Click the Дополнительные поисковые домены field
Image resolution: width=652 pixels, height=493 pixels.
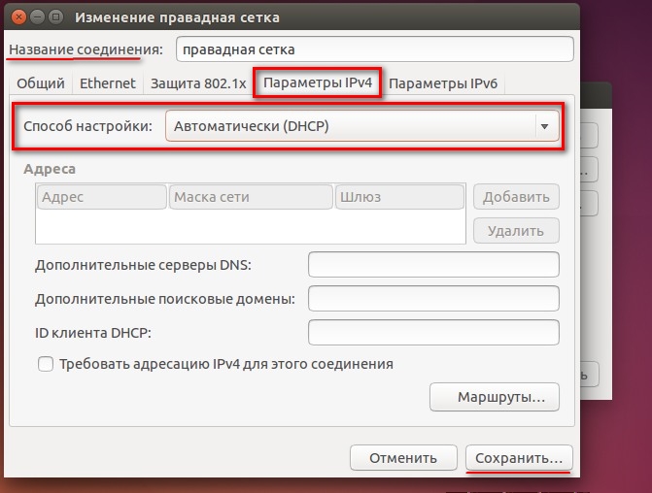pos(433,298)
